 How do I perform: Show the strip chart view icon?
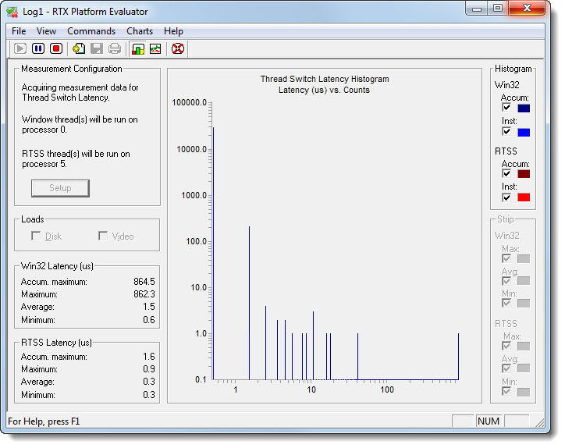click(155, 48)
